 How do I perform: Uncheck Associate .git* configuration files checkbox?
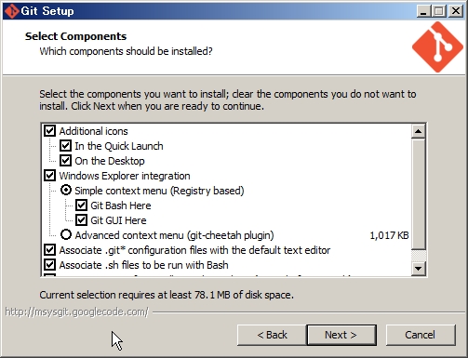pyautogui.click(x=49, y=250)
